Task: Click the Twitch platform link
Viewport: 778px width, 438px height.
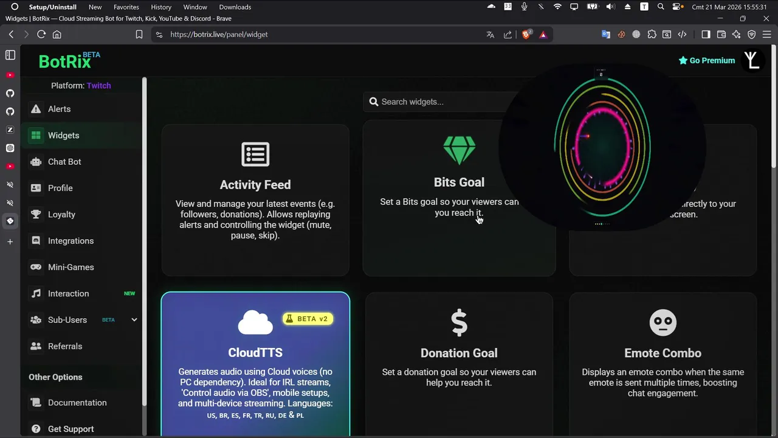Action: click(x=98, y=86)
